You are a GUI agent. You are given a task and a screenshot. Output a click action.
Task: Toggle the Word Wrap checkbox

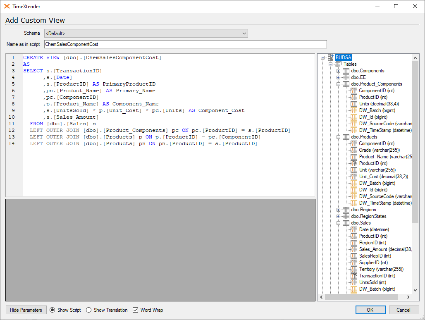pyautogui.click(x=135, y=310)
